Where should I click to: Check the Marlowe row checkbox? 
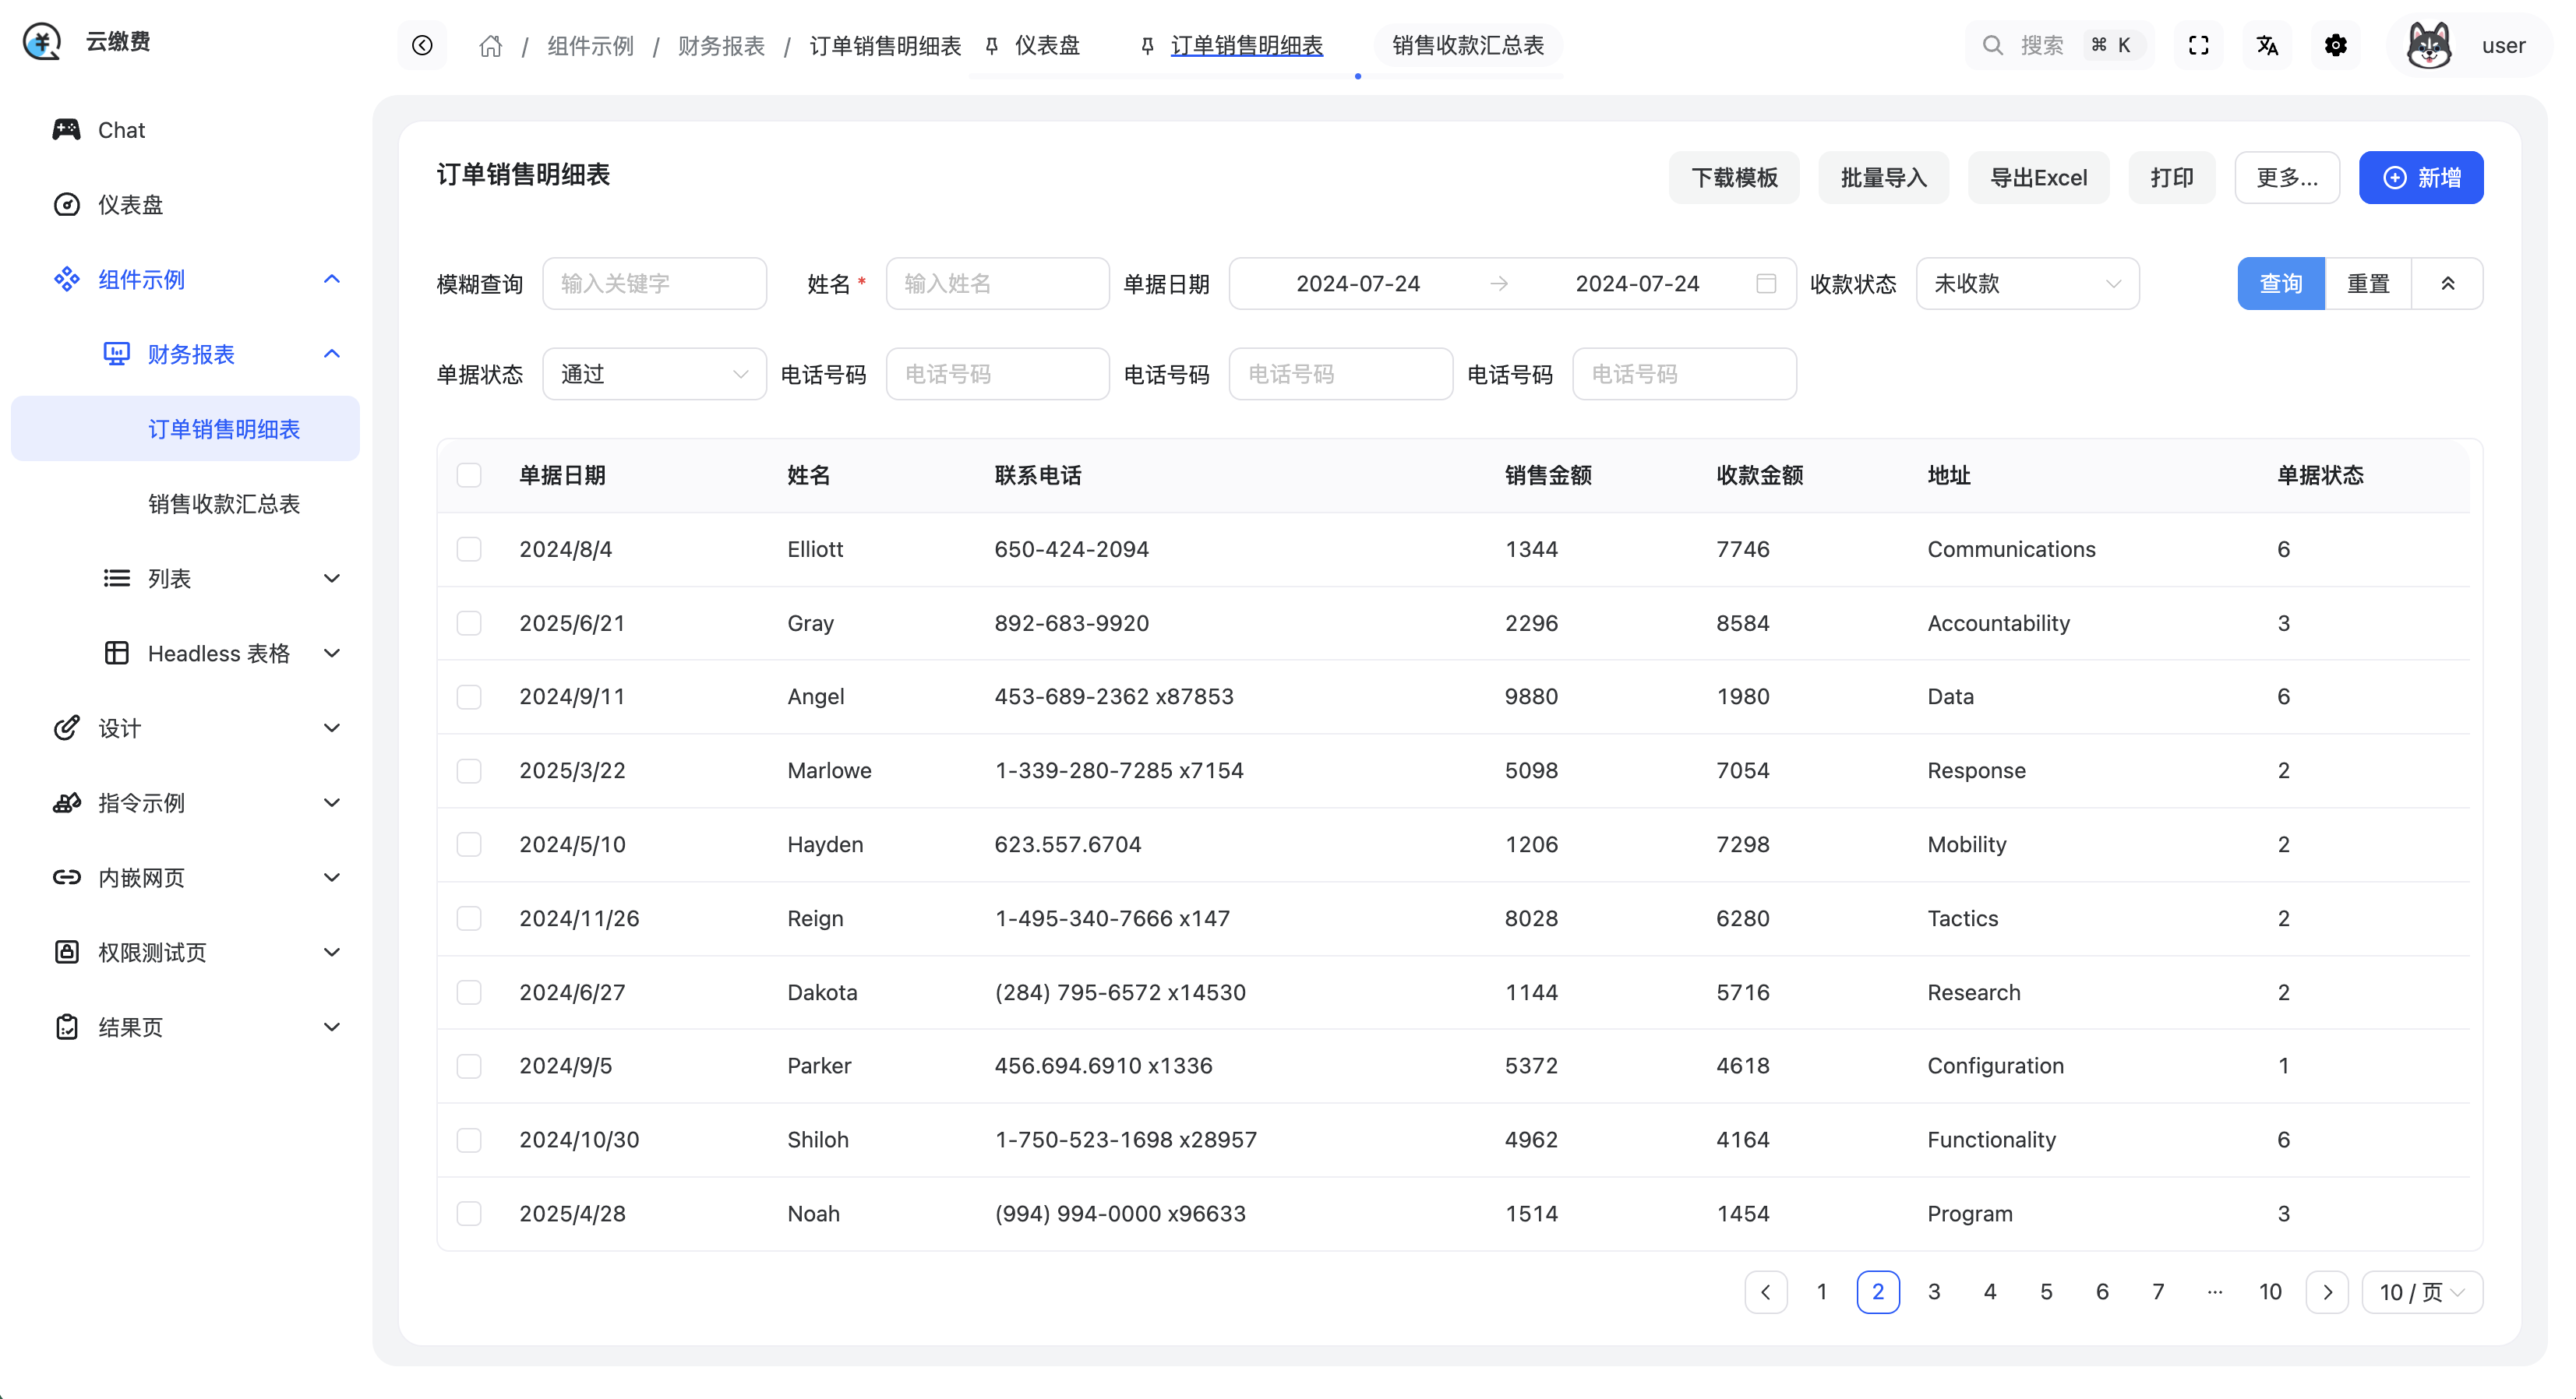point(469,770)
